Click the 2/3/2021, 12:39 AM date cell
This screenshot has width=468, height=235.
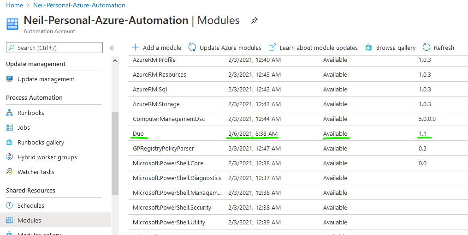coord(255,222)
